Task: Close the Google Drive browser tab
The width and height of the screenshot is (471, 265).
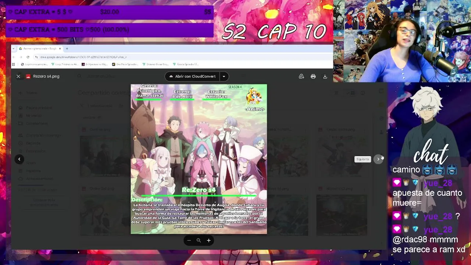Action: (60, 49)
